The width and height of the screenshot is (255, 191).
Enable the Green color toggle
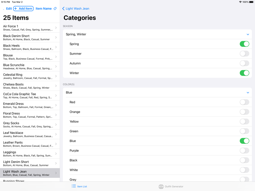pos(244,131)
